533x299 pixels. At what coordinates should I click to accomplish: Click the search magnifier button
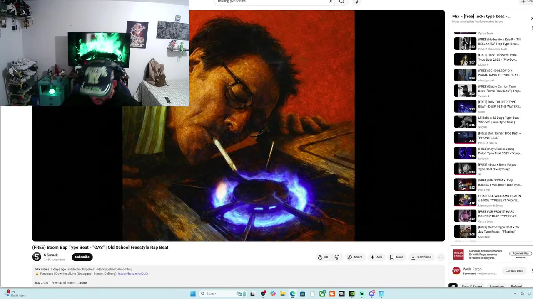point(341,2)
